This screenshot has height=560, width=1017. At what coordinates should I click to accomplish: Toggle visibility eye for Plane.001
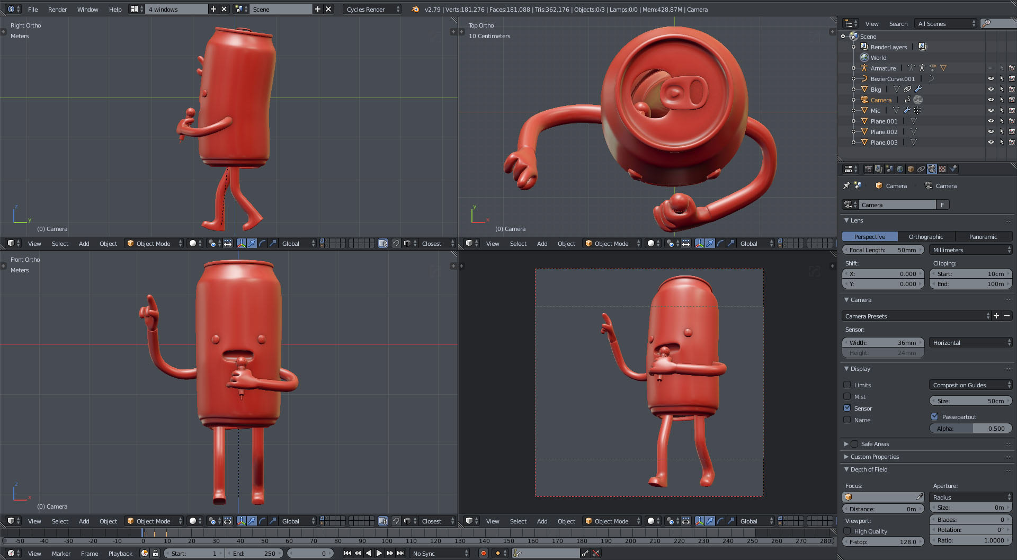(x=991, y=121)
